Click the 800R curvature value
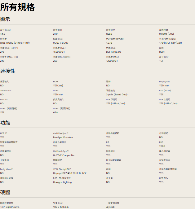 point(162,52)
